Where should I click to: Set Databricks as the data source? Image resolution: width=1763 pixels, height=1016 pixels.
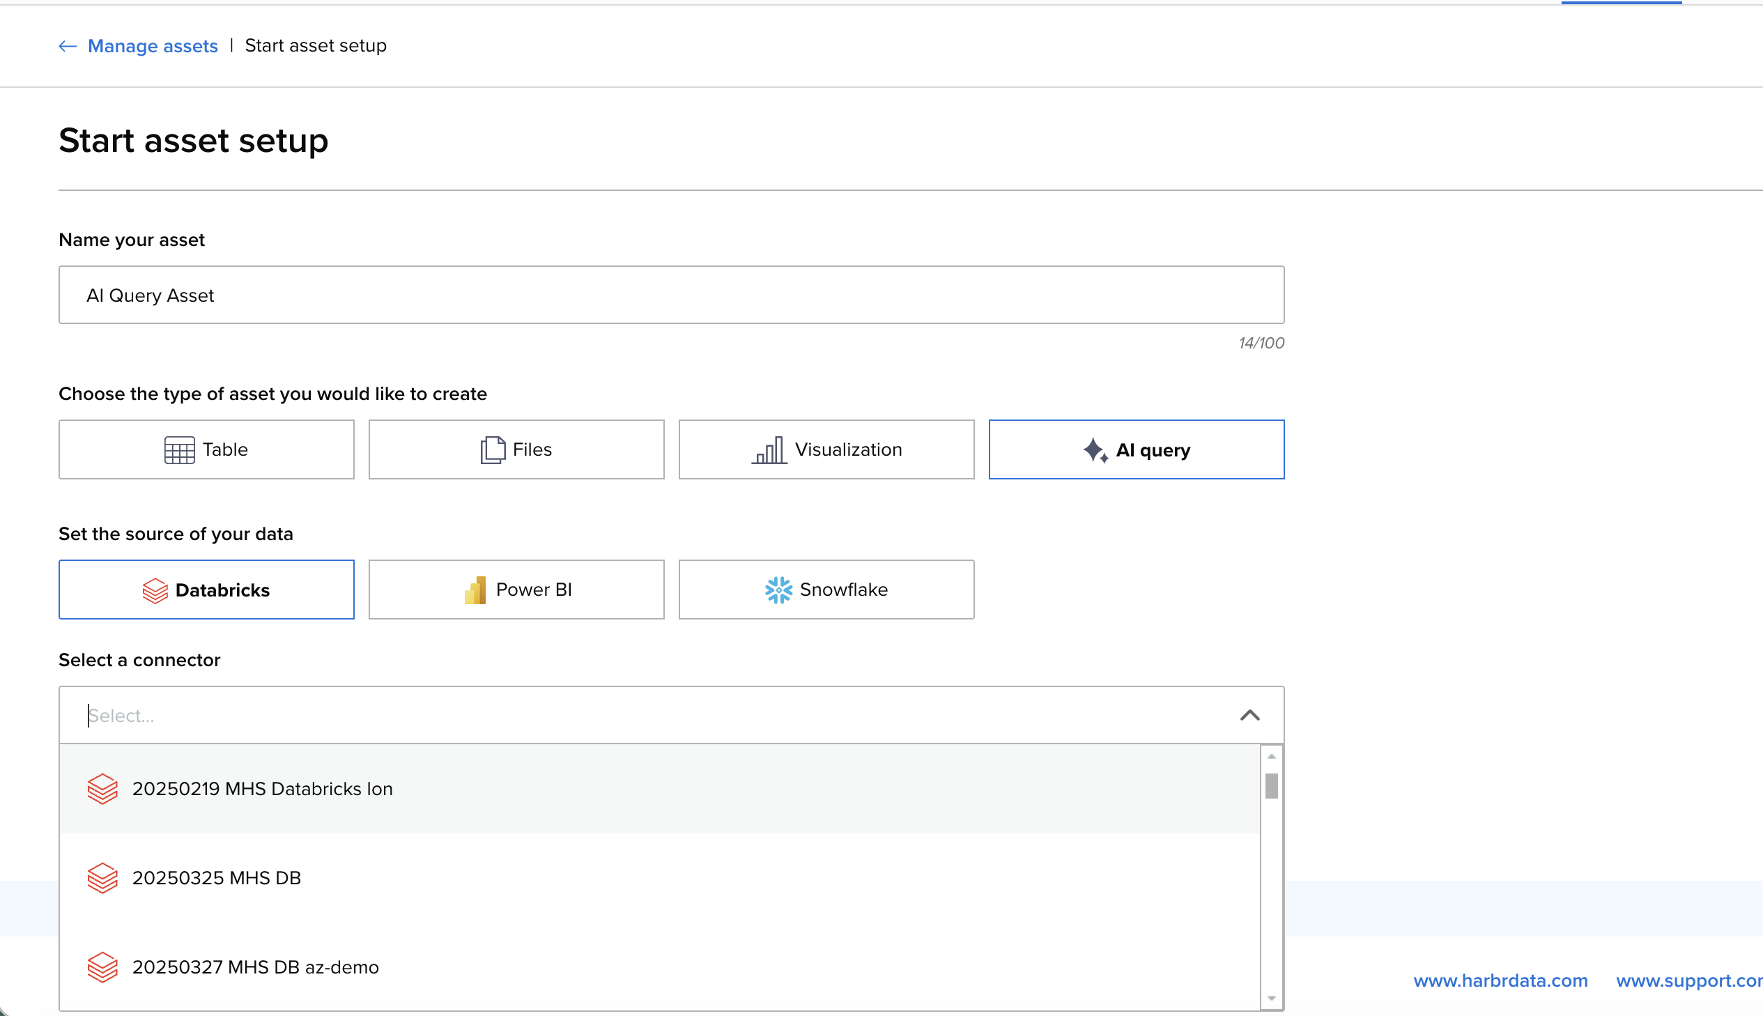[206, 590]
